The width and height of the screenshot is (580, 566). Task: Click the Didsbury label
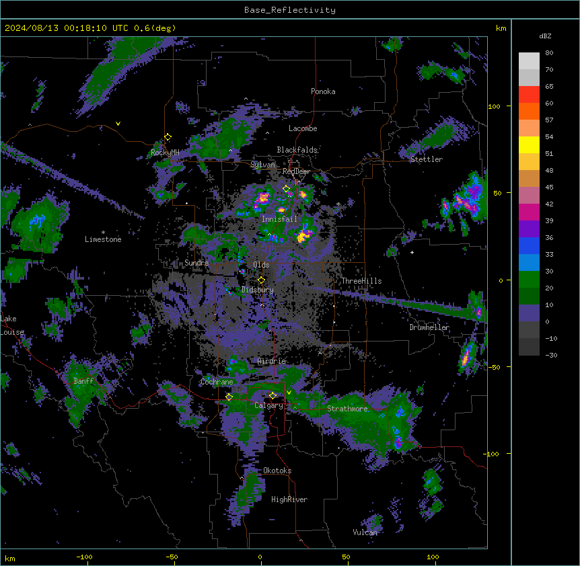[x=258, y=290]
